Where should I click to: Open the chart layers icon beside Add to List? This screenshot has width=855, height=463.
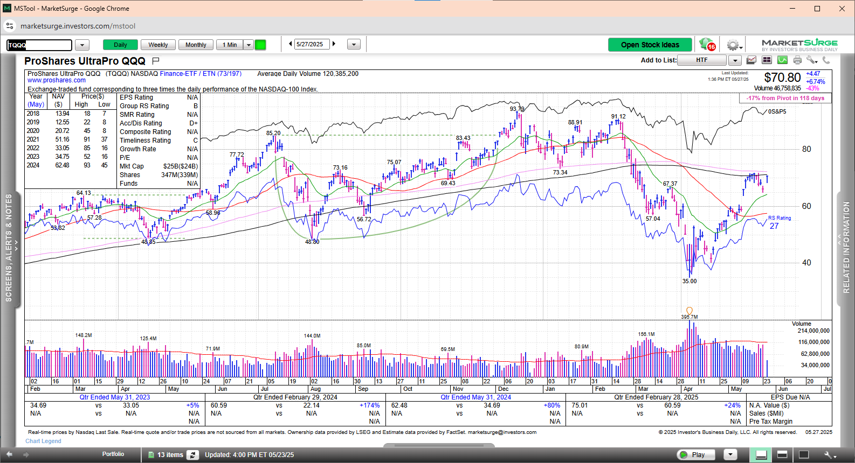pos(751,60)
